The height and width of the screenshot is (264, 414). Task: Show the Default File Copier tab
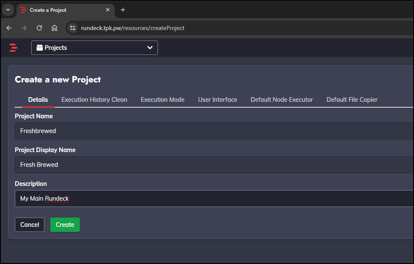click(x=352, y=100)
